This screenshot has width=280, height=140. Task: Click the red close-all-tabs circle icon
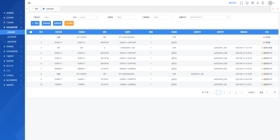278,9
